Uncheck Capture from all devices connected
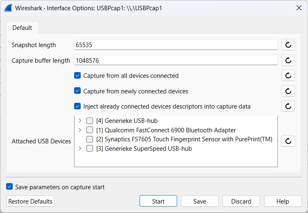 coord(77,75)
